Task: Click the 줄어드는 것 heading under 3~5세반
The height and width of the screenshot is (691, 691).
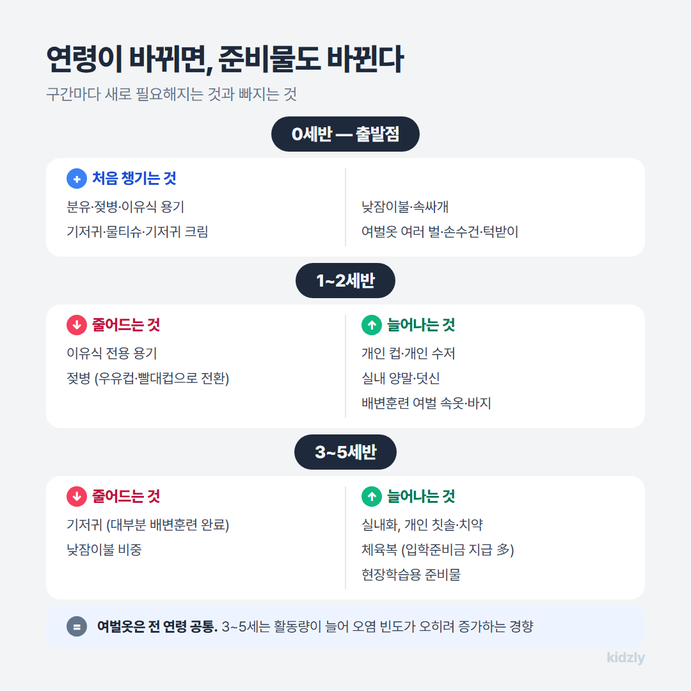Action: pos(126,496)
